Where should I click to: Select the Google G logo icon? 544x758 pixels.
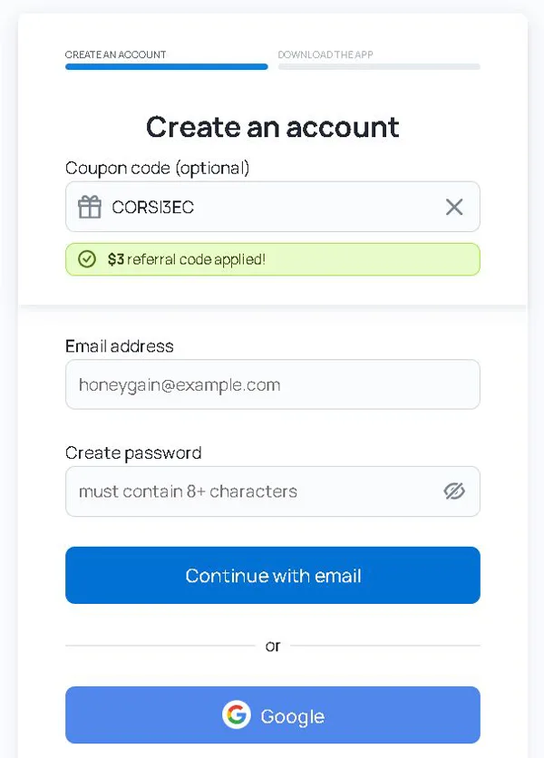[x=237, y=715]
